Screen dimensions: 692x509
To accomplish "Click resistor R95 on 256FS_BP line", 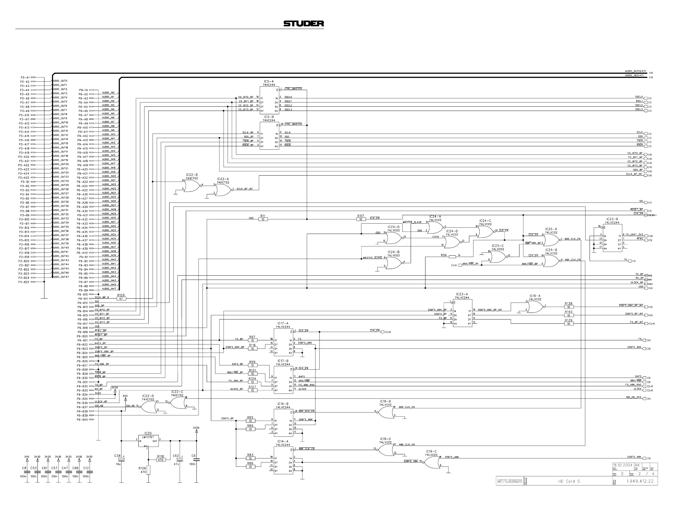I will coord(250,421).
